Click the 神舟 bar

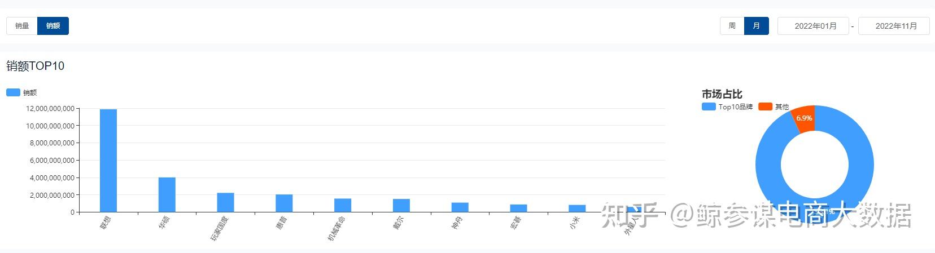click(x=460, y=207)
